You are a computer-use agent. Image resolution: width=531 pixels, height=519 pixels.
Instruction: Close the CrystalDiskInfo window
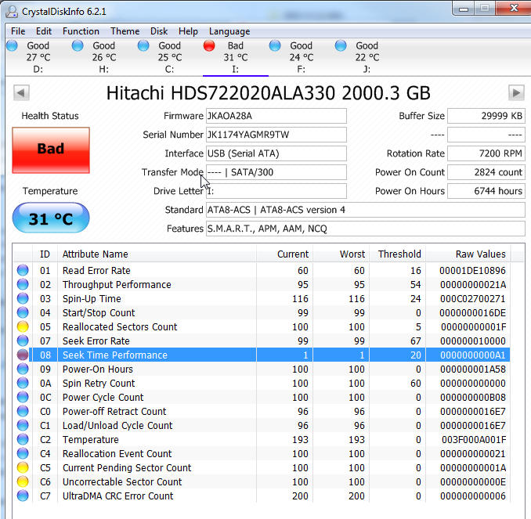tap(514, 8)
